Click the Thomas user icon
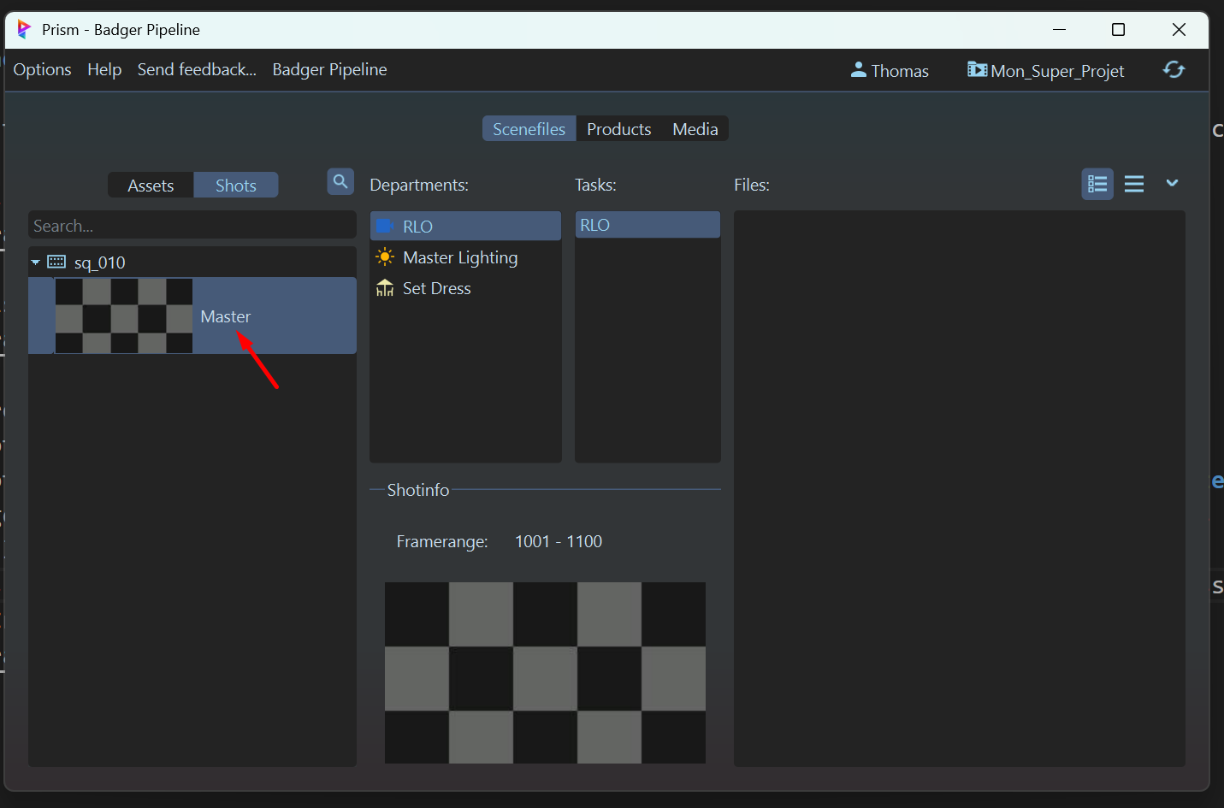Image resolution: width=1224 pixels, height=808 pixels. 859,70
